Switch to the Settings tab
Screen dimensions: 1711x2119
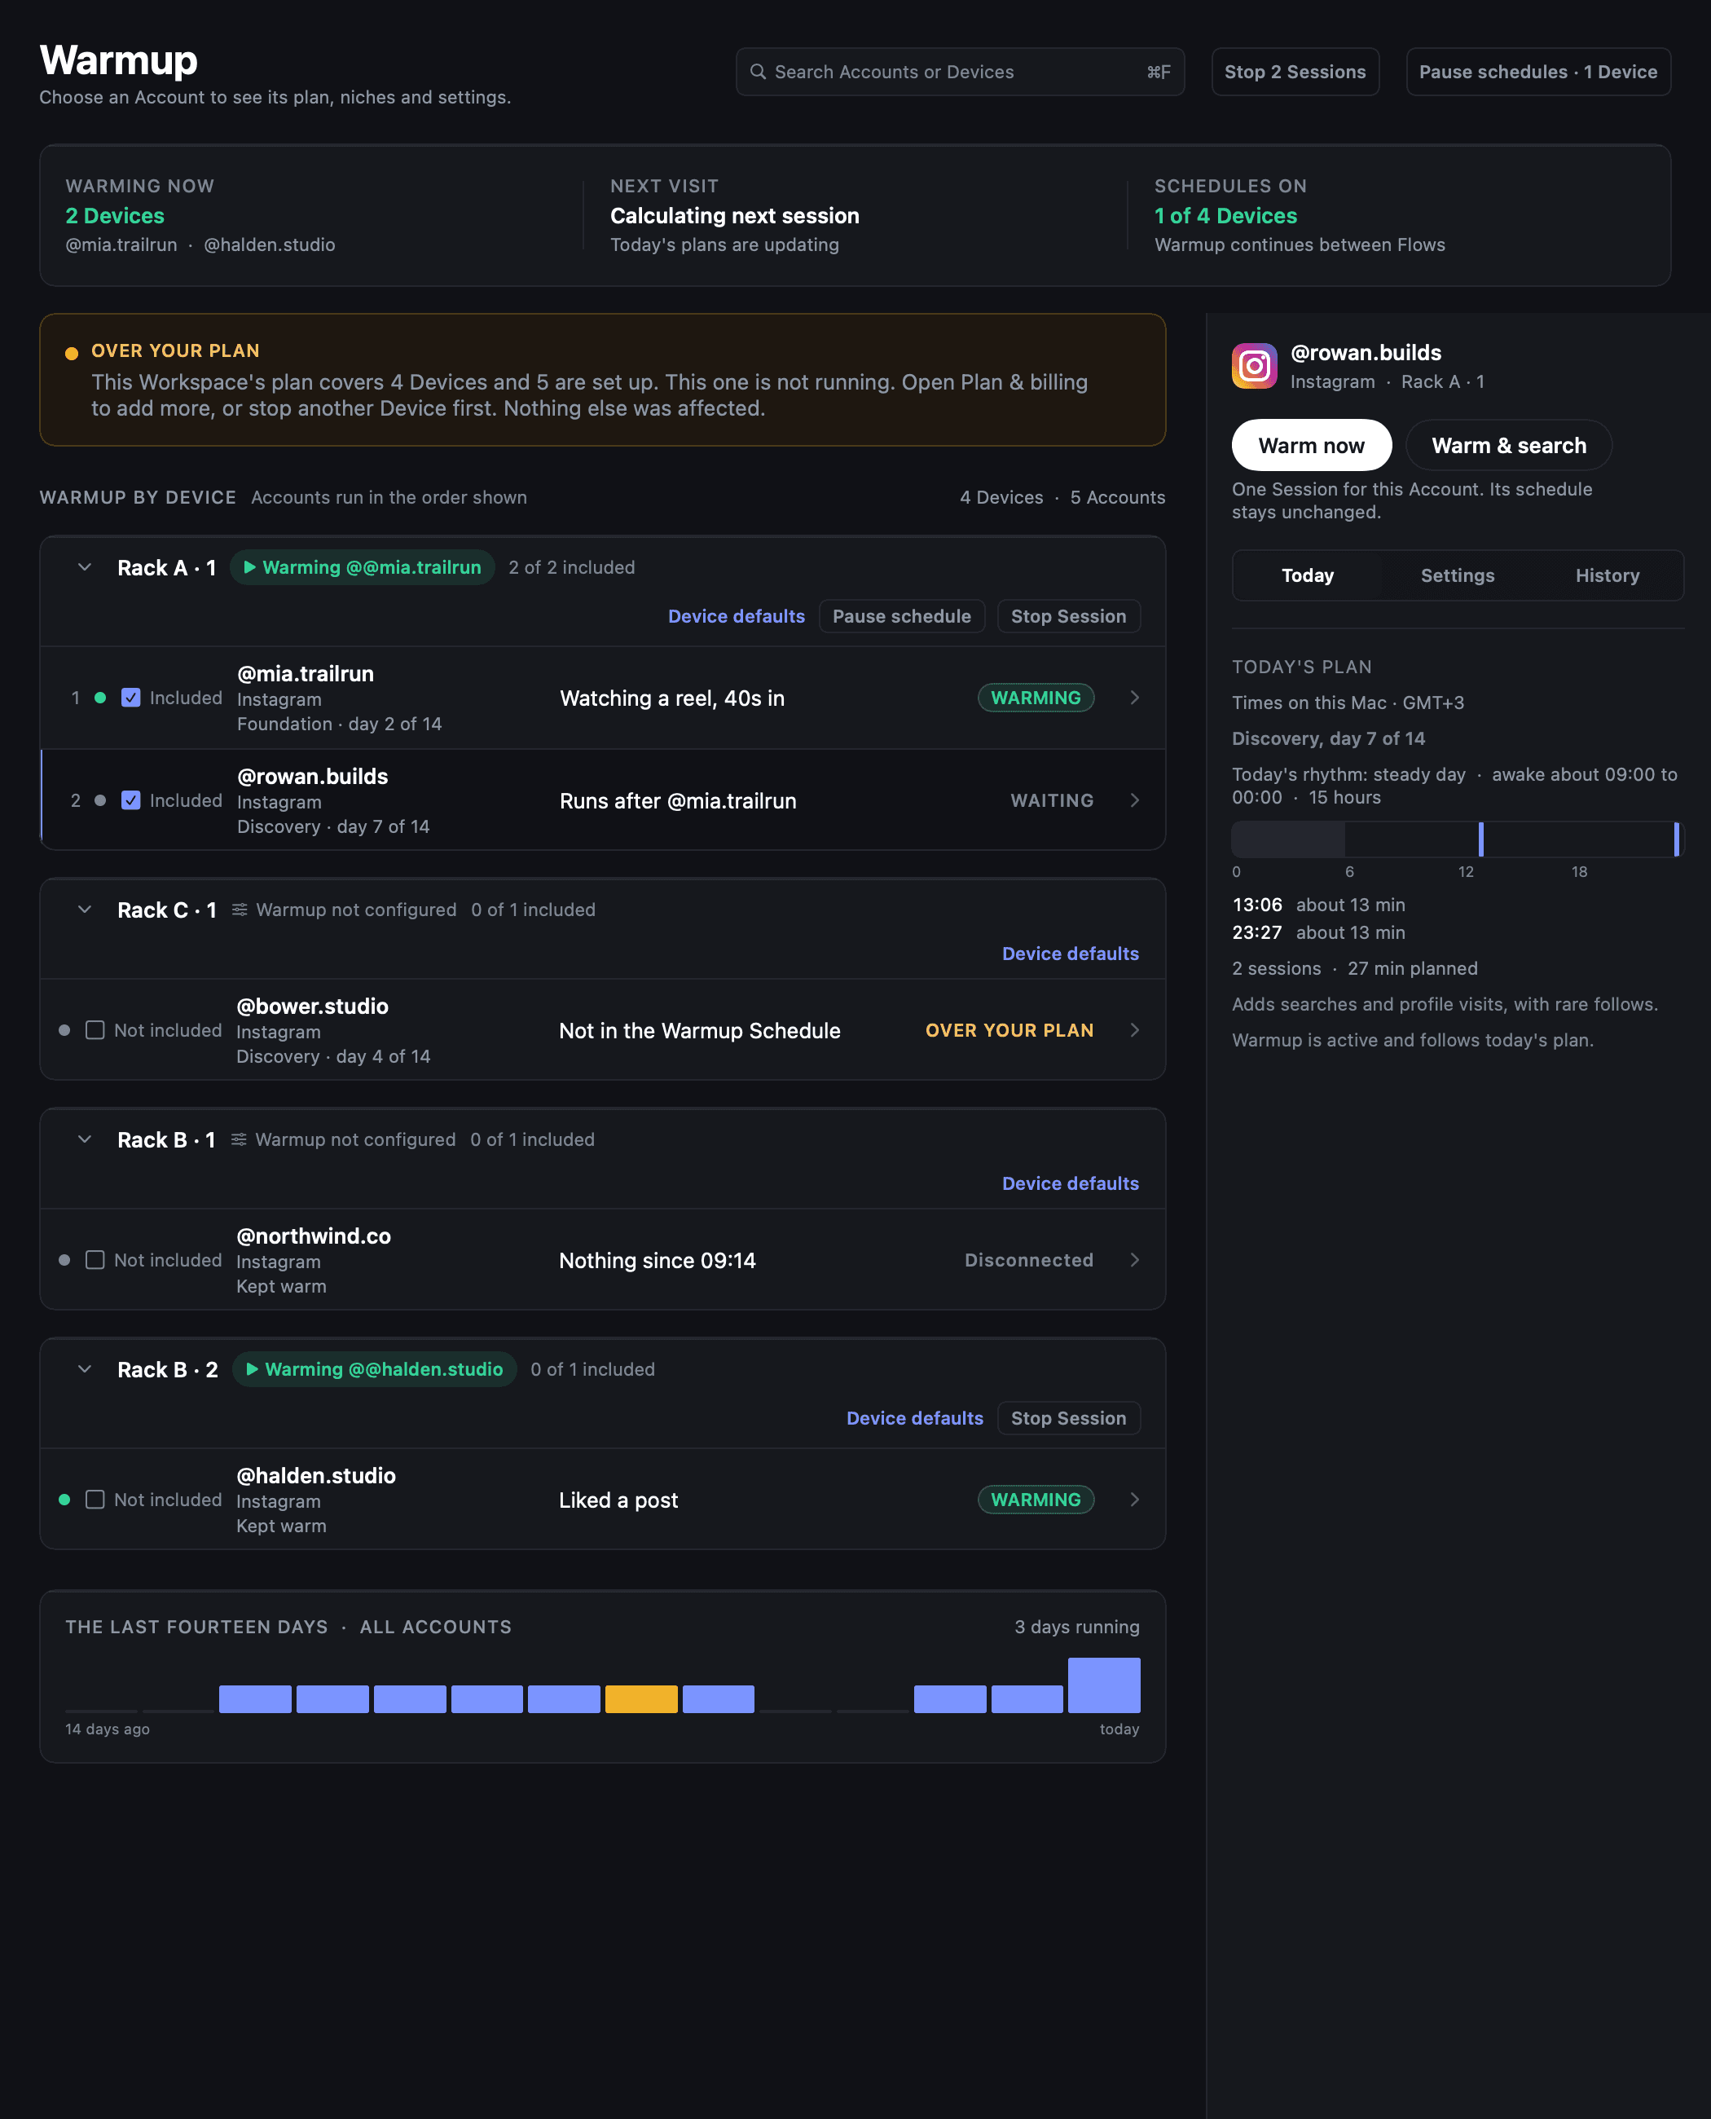pos(1457,575)
